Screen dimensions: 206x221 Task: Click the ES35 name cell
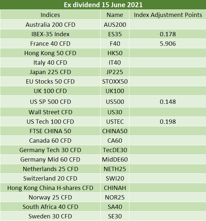click(115, 34)
